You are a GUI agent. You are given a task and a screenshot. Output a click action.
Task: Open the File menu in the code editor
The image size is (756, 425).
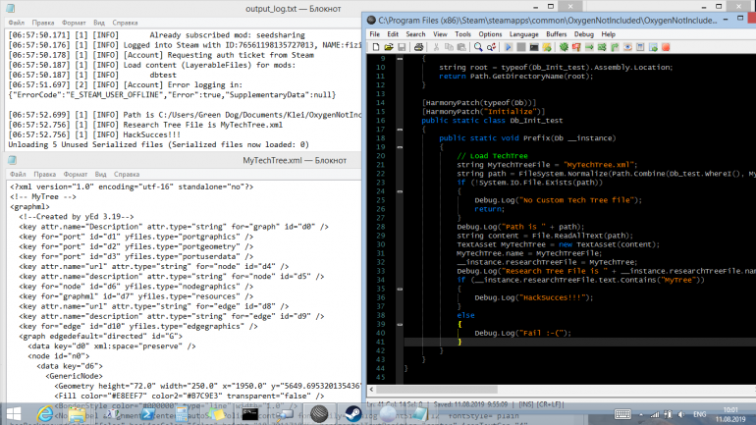pyautogui.click(x=374, y=34)
